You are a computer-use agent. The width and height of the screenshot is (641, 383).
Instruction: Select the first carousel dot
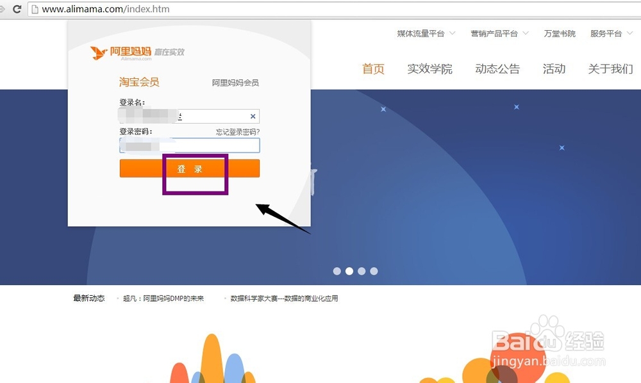[337, 271]
